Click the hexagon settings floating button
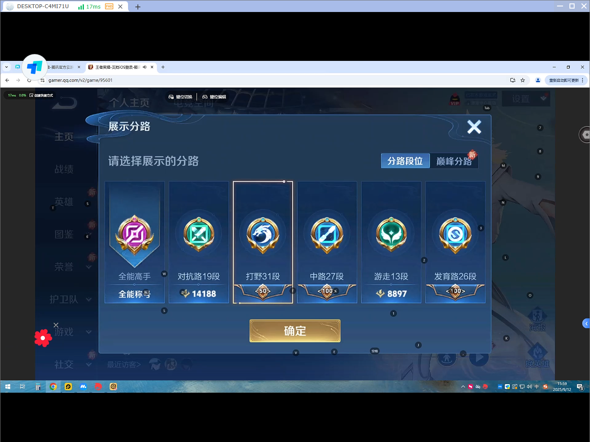Viewport: 590px width, 442px height. [x=585, y=135]
